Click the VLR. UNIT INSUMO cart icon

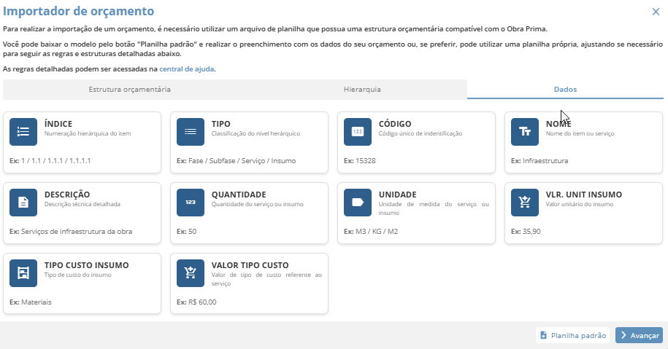(525, 203)
